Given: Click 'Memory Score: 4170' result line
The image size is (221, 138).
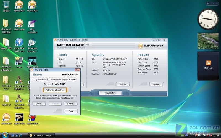Looking at the screenshot, I should 148,66.
